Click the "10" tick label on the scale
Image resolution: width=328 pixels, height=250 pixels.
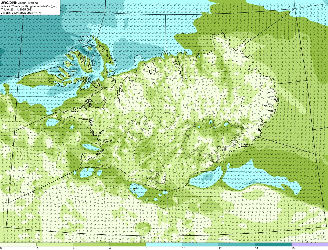tap(184, 248)
